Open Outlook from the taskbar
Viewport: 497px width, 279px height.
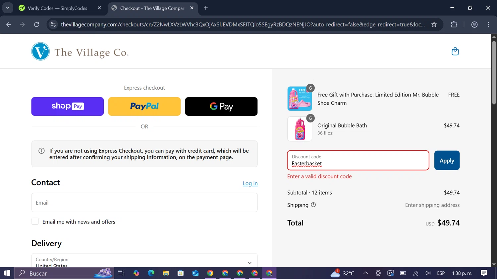coord(195,273)
